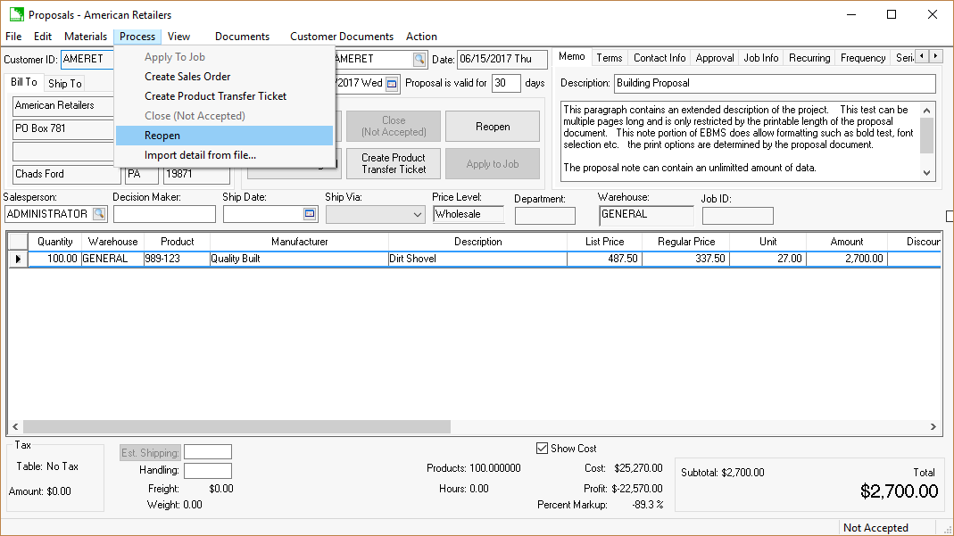Image resolution: width=954 pixels, height=536 pixels.
Task: Open the expiration date calendar icon
Action: click(x=391, y=83)
